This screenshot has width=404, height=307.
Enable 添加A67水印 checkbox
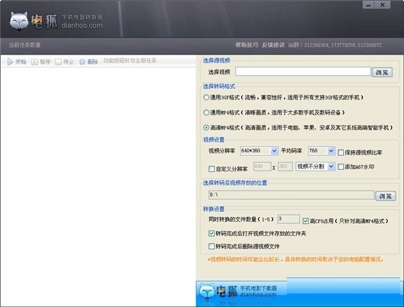coord(341,167)
